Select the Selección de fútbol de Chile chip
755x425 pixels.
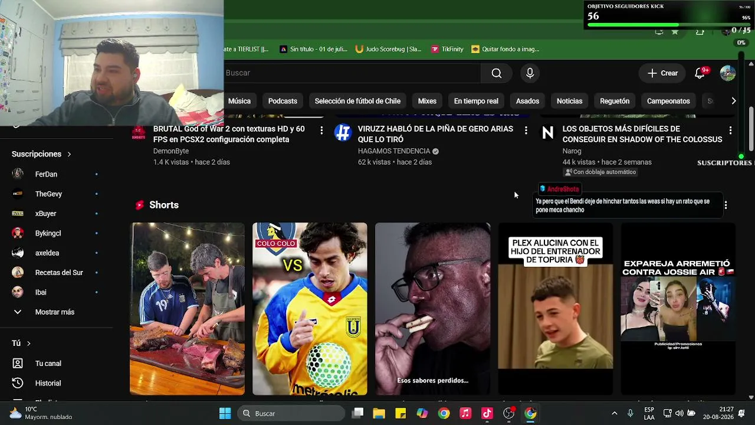click(x=357, y=101)
